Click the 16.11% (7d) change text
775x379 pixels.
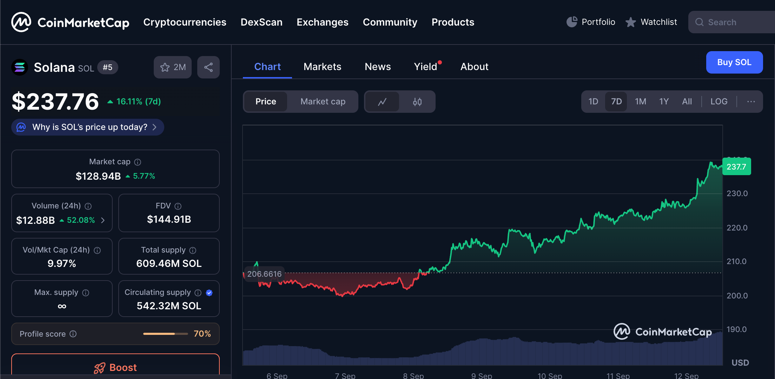(138, 102)
